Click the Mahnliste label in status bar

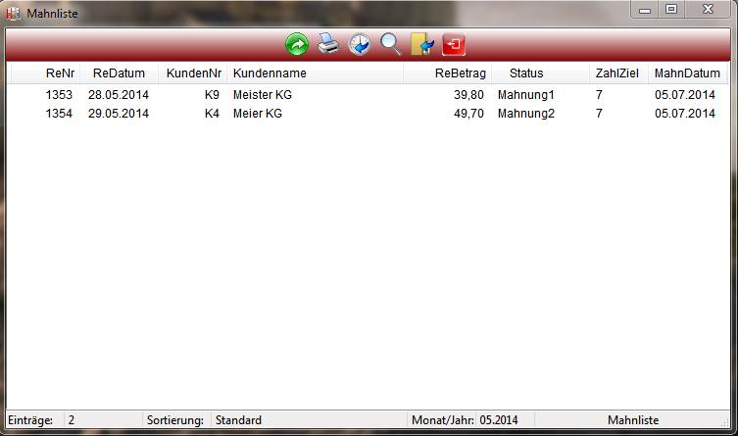click(633, 420)
